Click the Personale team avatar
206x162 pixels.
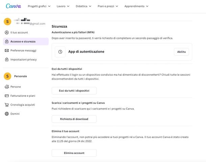pos(7,76)
